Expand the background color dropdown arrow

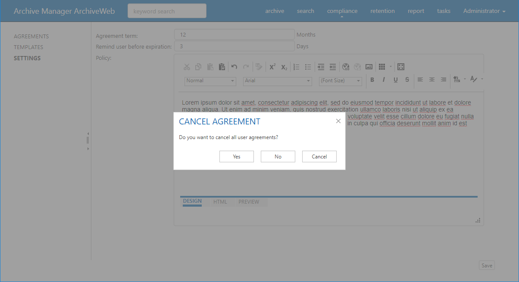(465, 79)
